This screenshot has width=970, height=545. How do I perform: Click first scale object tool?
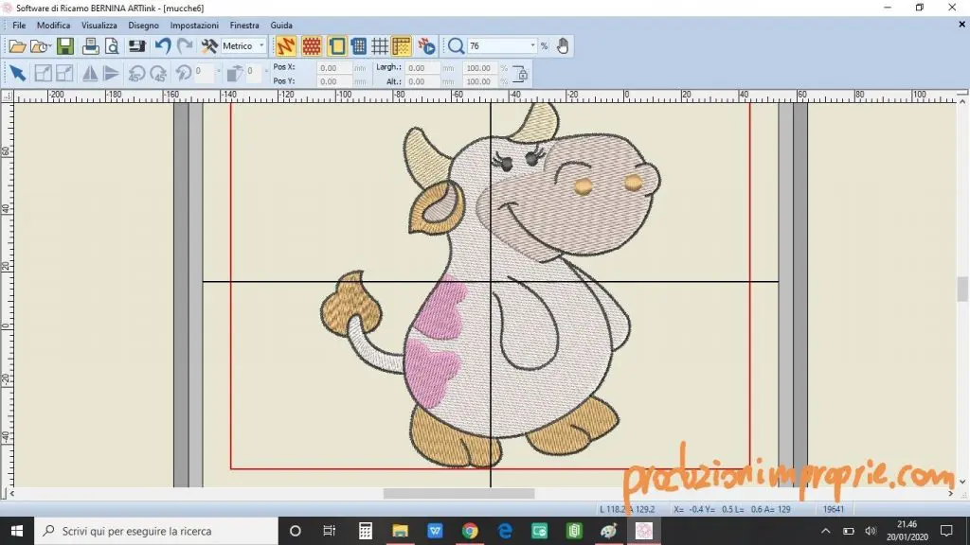pos(43,74)
